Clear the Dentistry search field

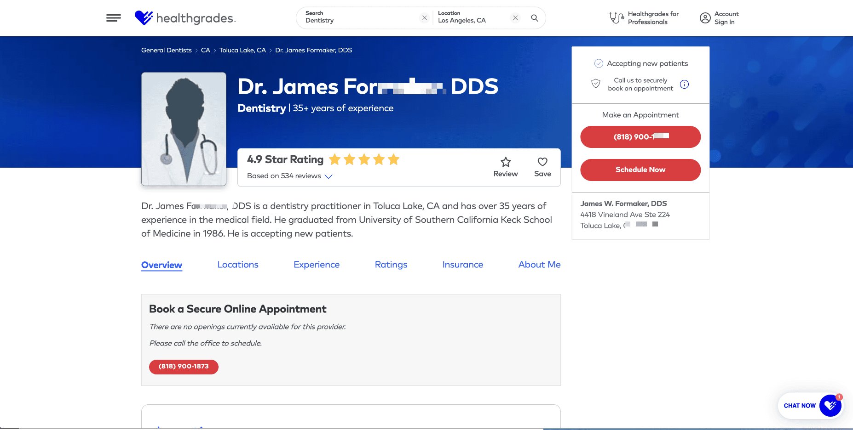(x=424, y=18)
